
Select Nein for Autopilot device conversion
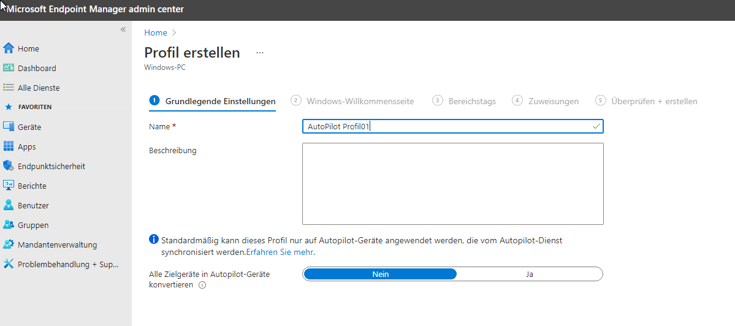point(380,275)
